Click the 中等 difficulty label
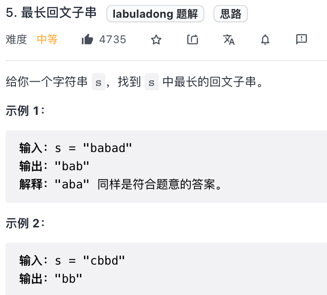Image resolution: width=327 pixels, height=295 pixels. pyautogui.click(x=47, y=40)
